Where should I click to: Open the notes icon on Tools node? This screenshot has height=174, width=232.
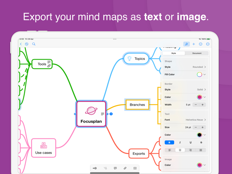tap(49, 62)
